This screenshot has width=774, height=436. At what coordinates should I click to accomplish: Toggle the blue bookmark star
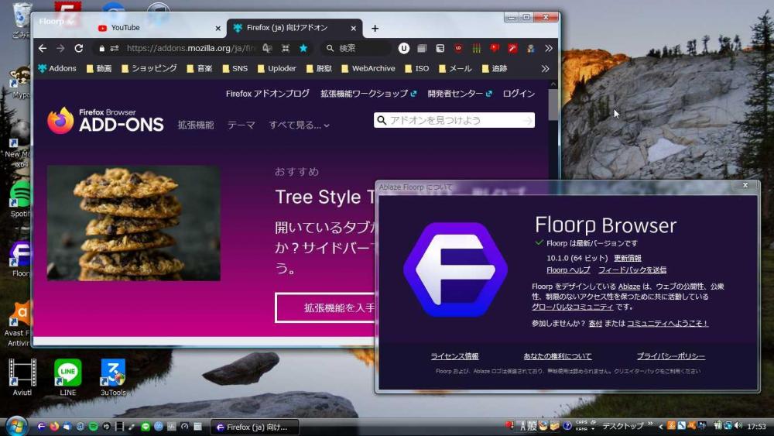pos(303,48)
